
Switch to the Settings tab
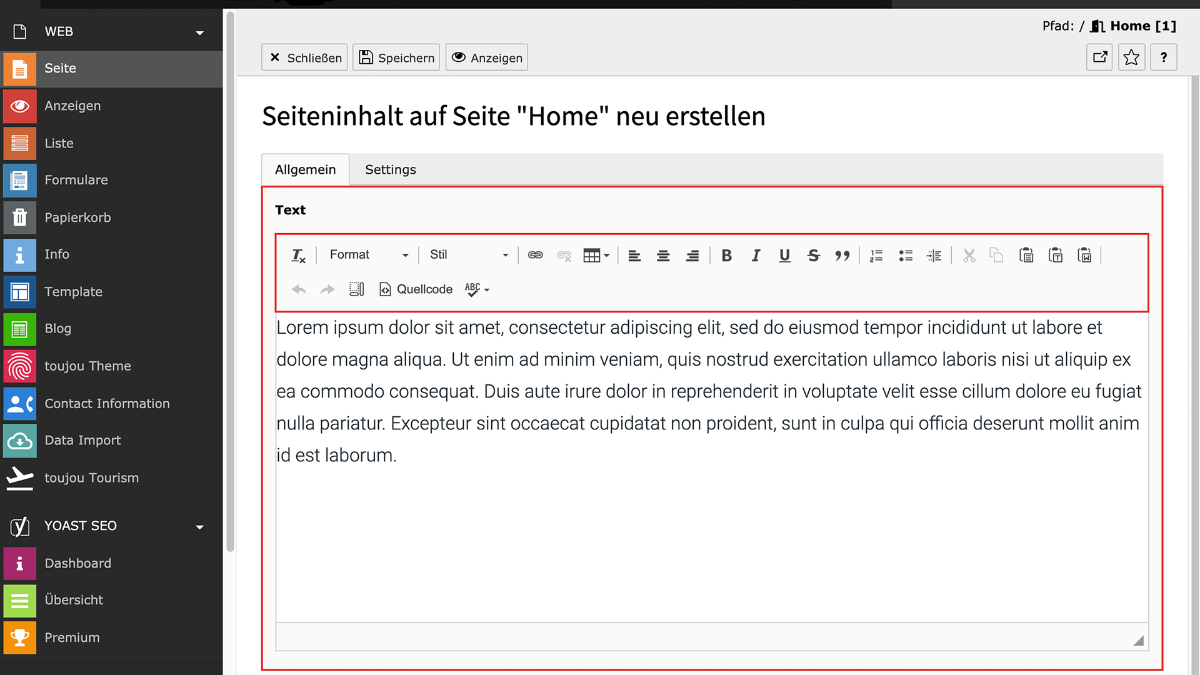[390, 170]
